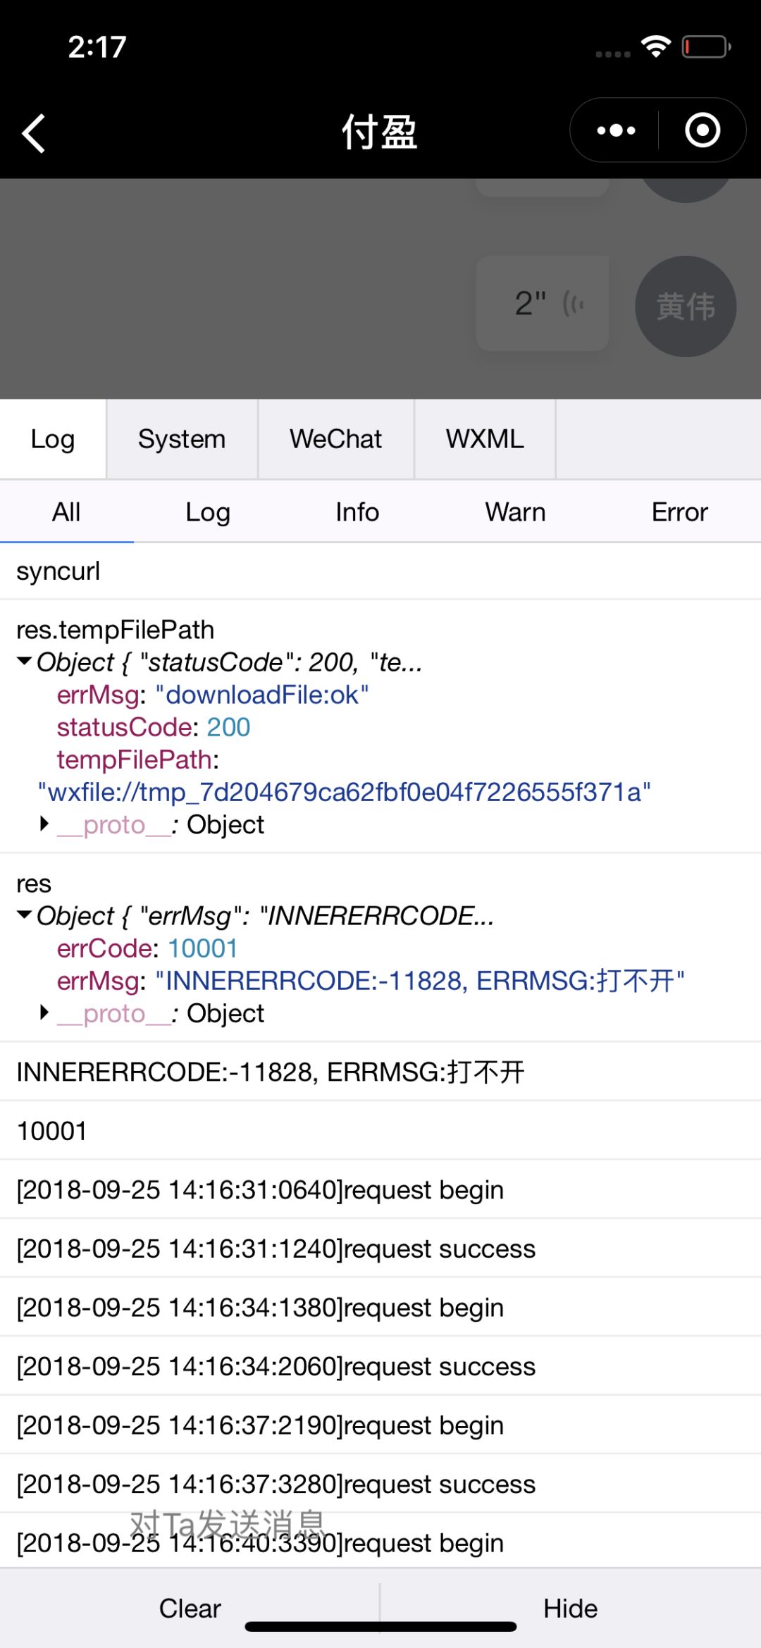Tap the res.tempFilePath label
Screen dimensions: 761x1648
(x=115, y=629)
